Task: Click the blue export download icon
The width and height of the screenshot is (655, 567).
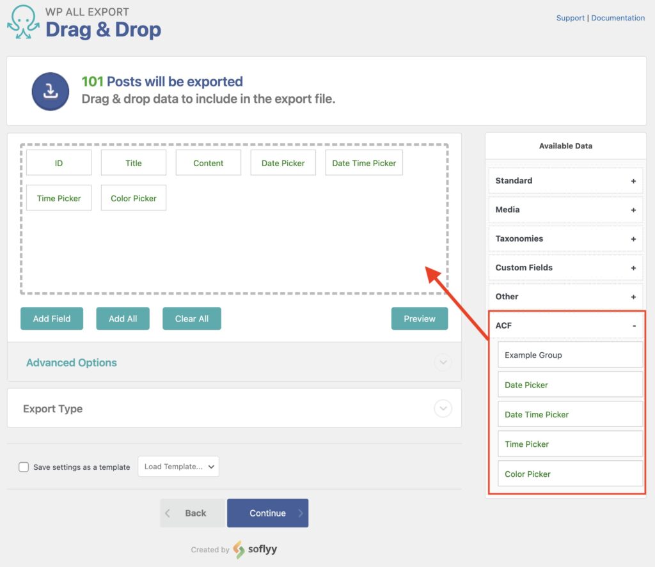Action: coord(50,90)
